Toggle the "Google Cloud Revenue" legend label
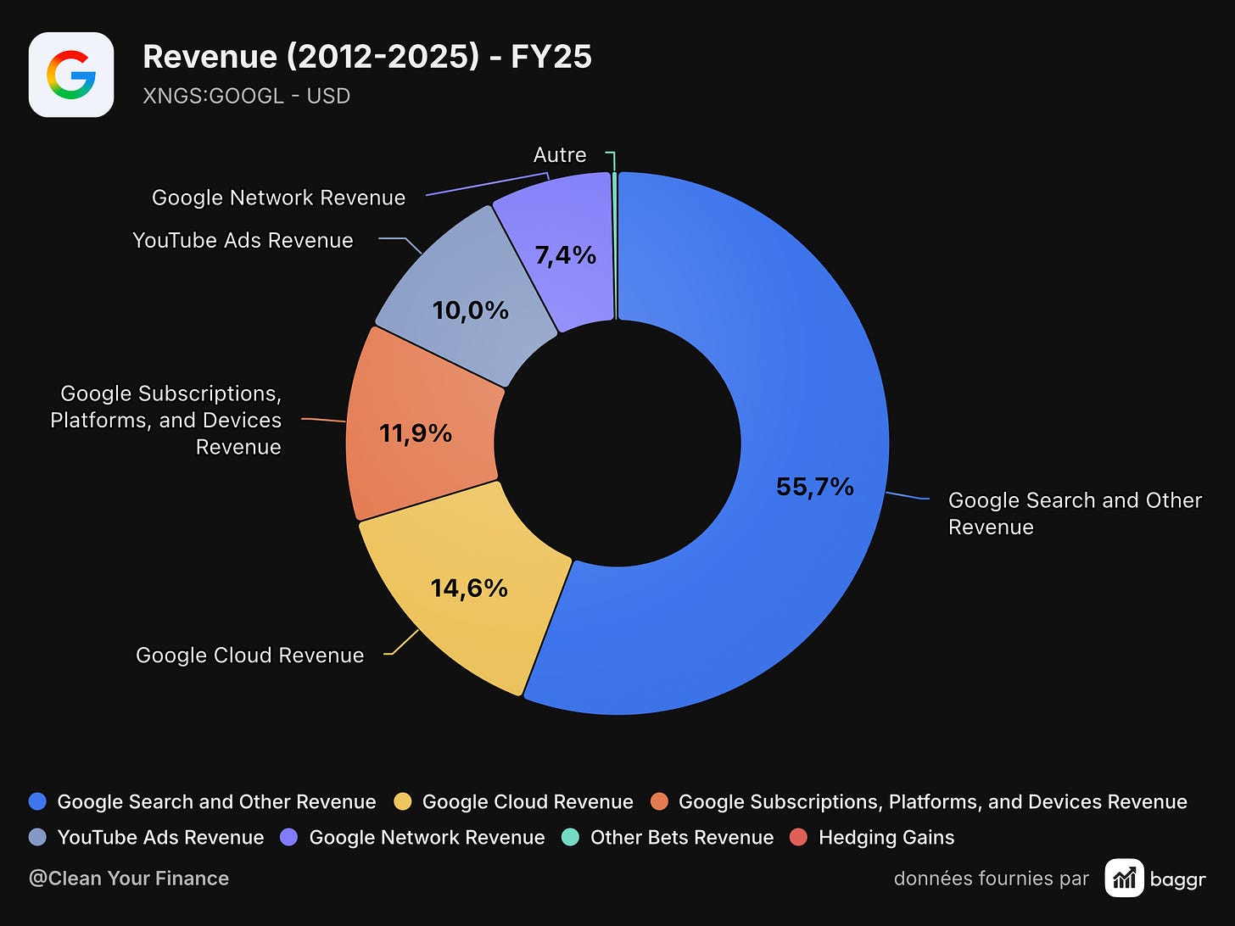This screenshot has height=926, width=1235. click(528, 801)
